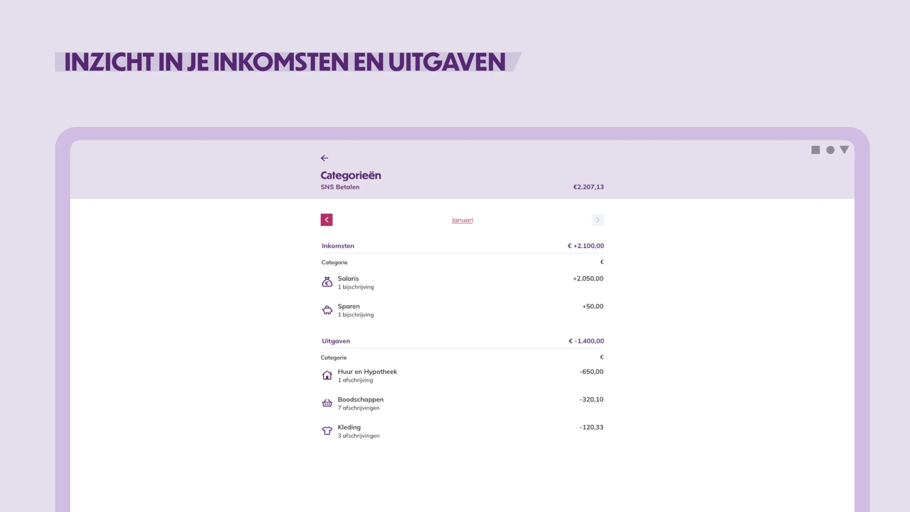Click '3 afschrijvingen' under Kleding
910x512 pixels.
[x=358, y=436]
